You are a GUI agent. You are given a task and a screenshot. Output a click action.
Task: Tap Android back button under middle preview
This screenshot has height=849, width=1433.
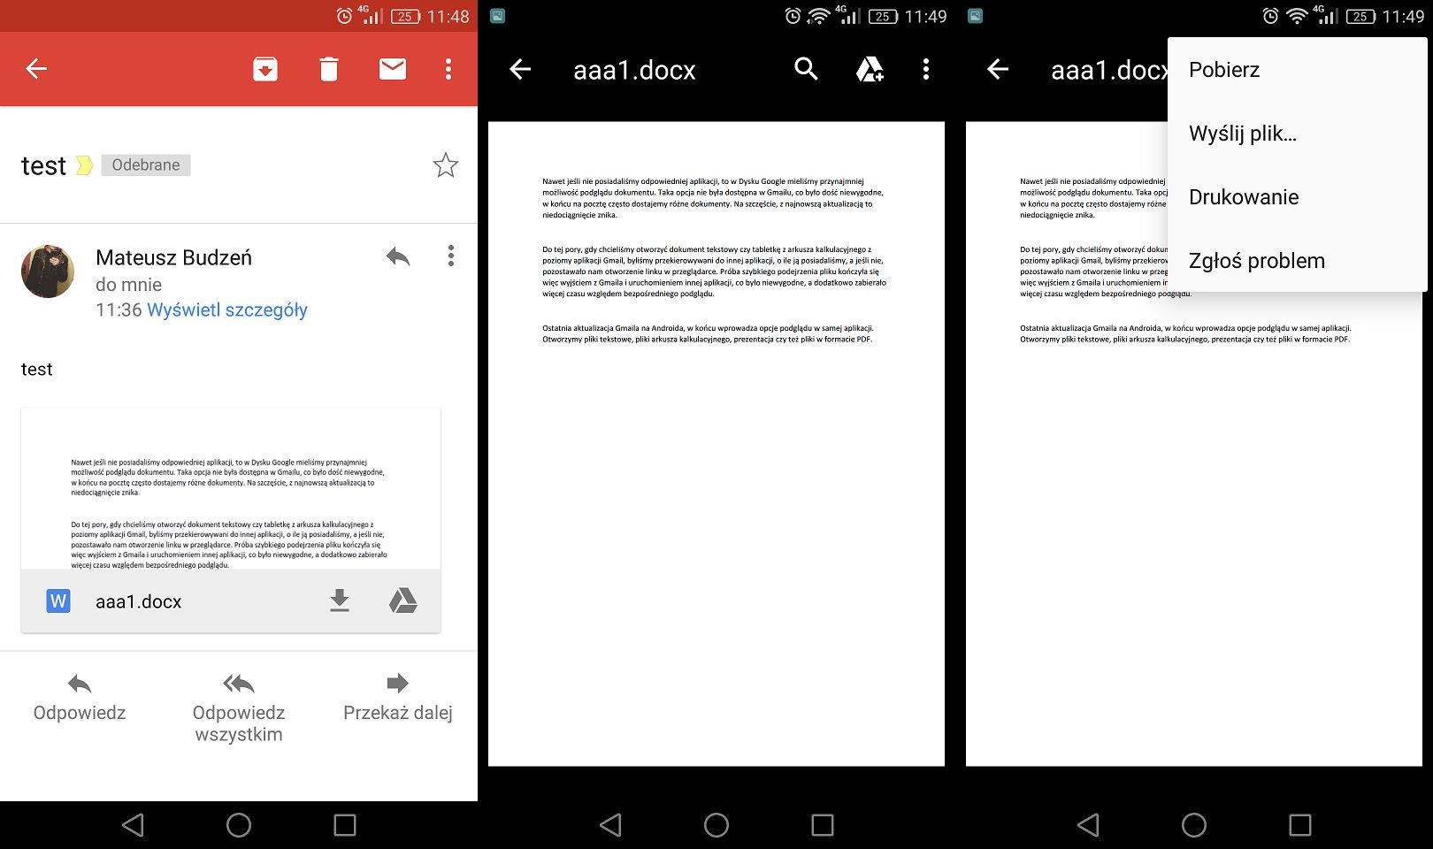(610, 825)
